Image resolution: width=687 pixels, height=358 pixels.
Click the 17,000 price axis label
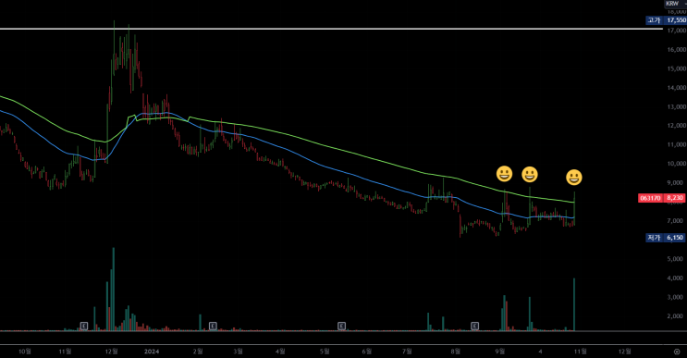coord(677,31)
